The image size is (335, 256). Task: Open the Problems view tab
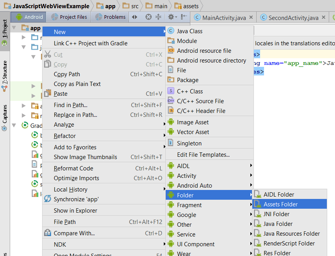(x=110, y=17)
